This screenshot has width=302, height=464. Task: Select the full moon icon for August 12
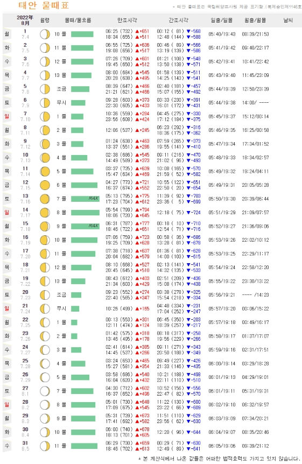pos(45,185)
